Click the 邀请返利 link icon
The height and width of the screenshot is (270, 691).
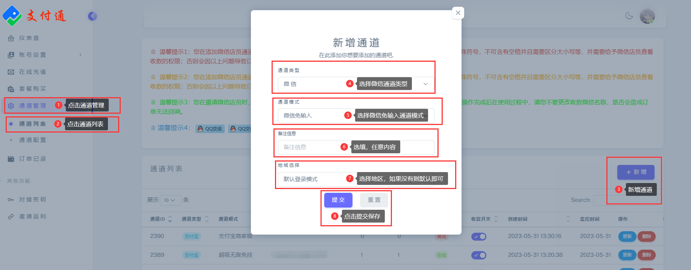pyautogui.click(x=11, y=217)
